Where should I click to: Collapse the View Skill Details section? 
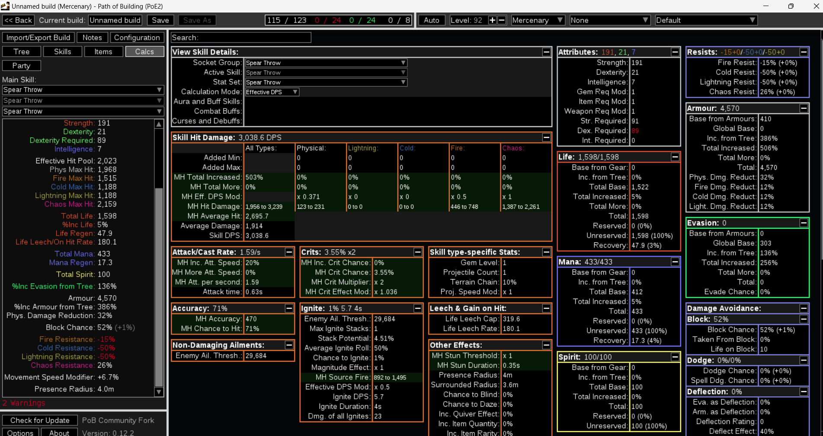pyautogui.click(x=547, y=52)
